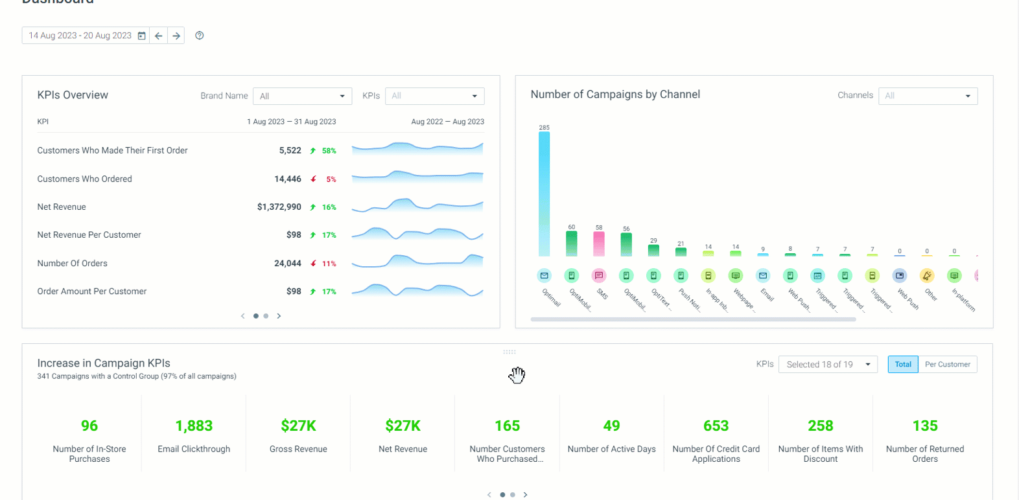Click the blue Email channel icon
The height and width of the screenshot is (500, 1019).
[763, 275]
